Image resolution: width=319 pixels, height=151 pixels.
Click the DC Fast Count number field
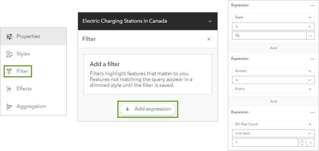(x=265, y=142)
